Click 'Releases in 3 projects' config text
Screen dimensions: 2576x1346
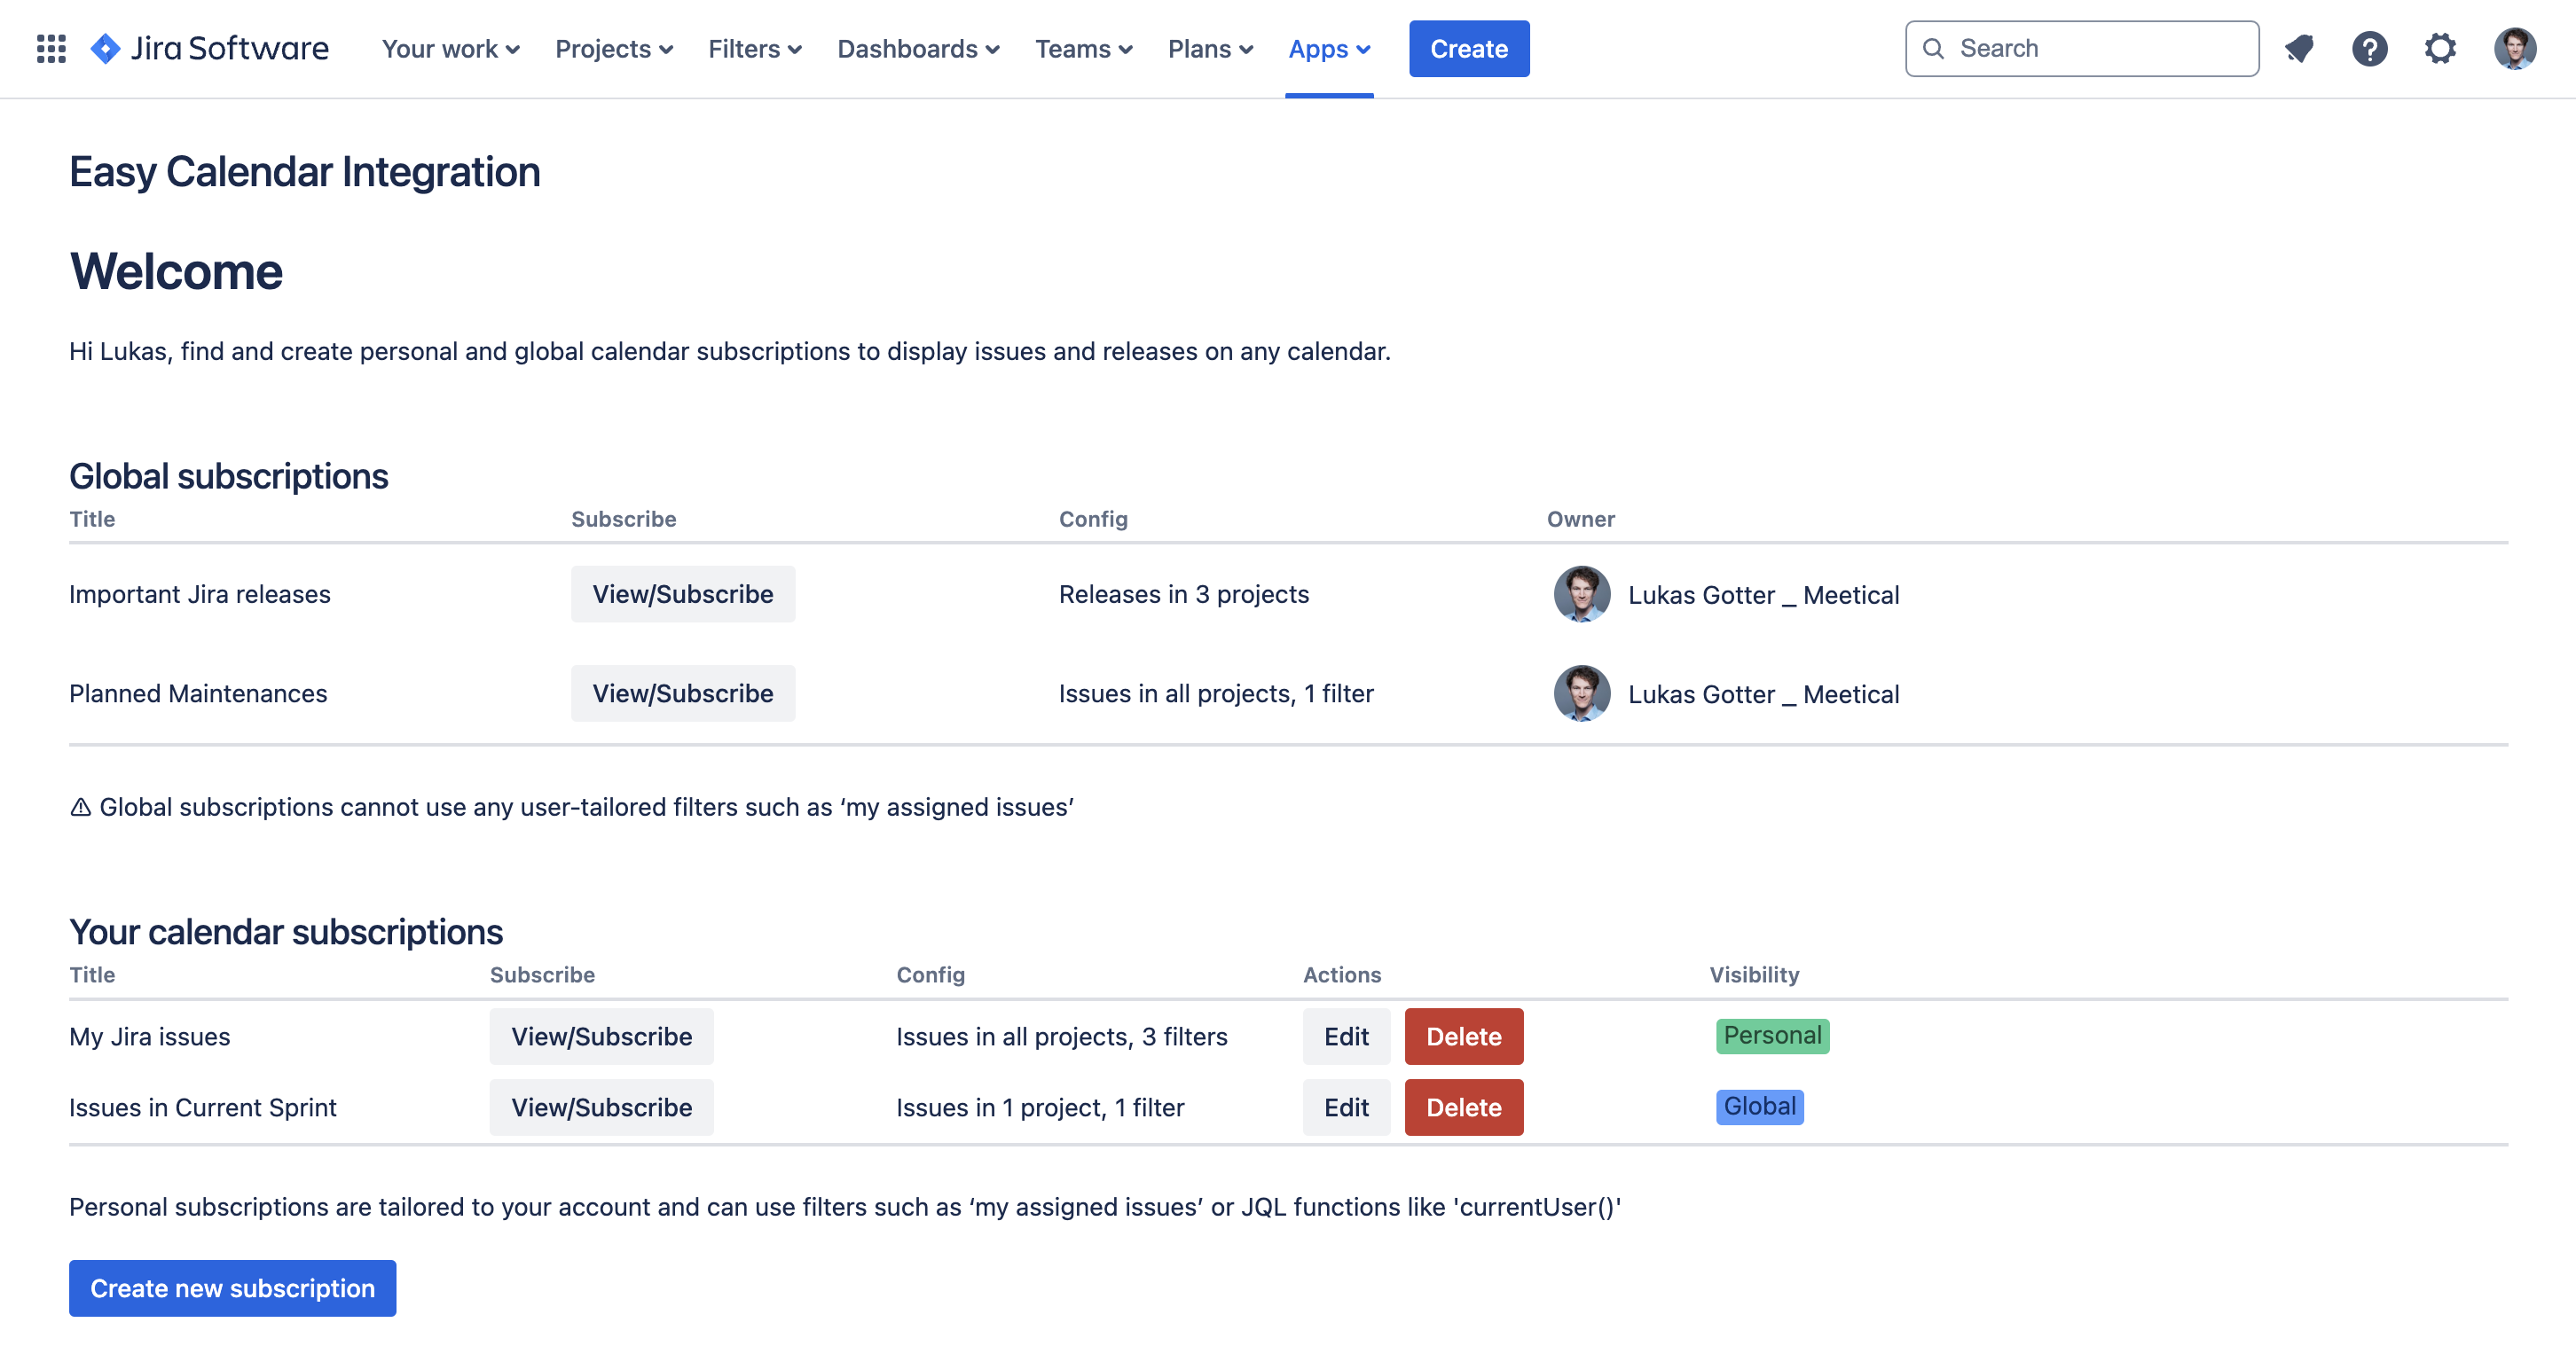[1184, 595]
